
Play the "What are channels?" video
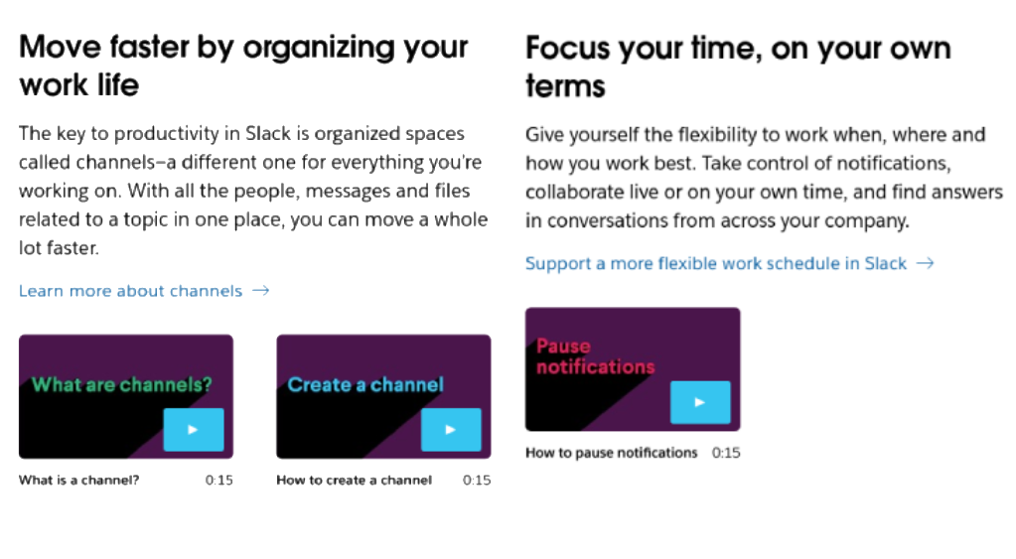(x=193, y=430)
